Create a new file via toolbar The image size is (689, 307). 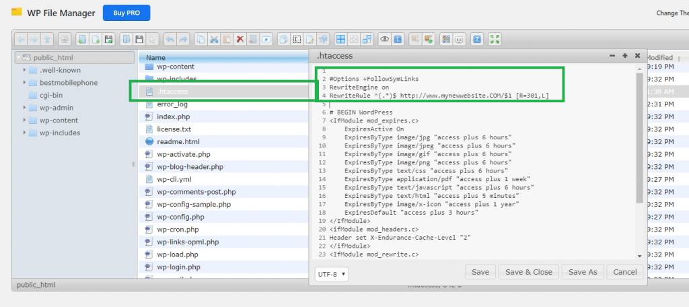96,39
